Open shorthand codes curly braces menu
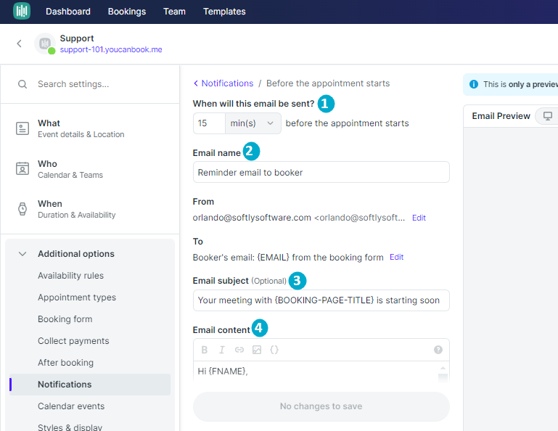Viewport: 558px width, 431px height. click(274, 350)
